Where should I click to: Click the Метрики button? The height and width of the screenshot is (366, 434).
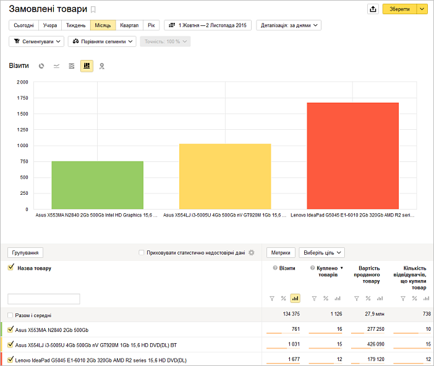pos(281,252)
